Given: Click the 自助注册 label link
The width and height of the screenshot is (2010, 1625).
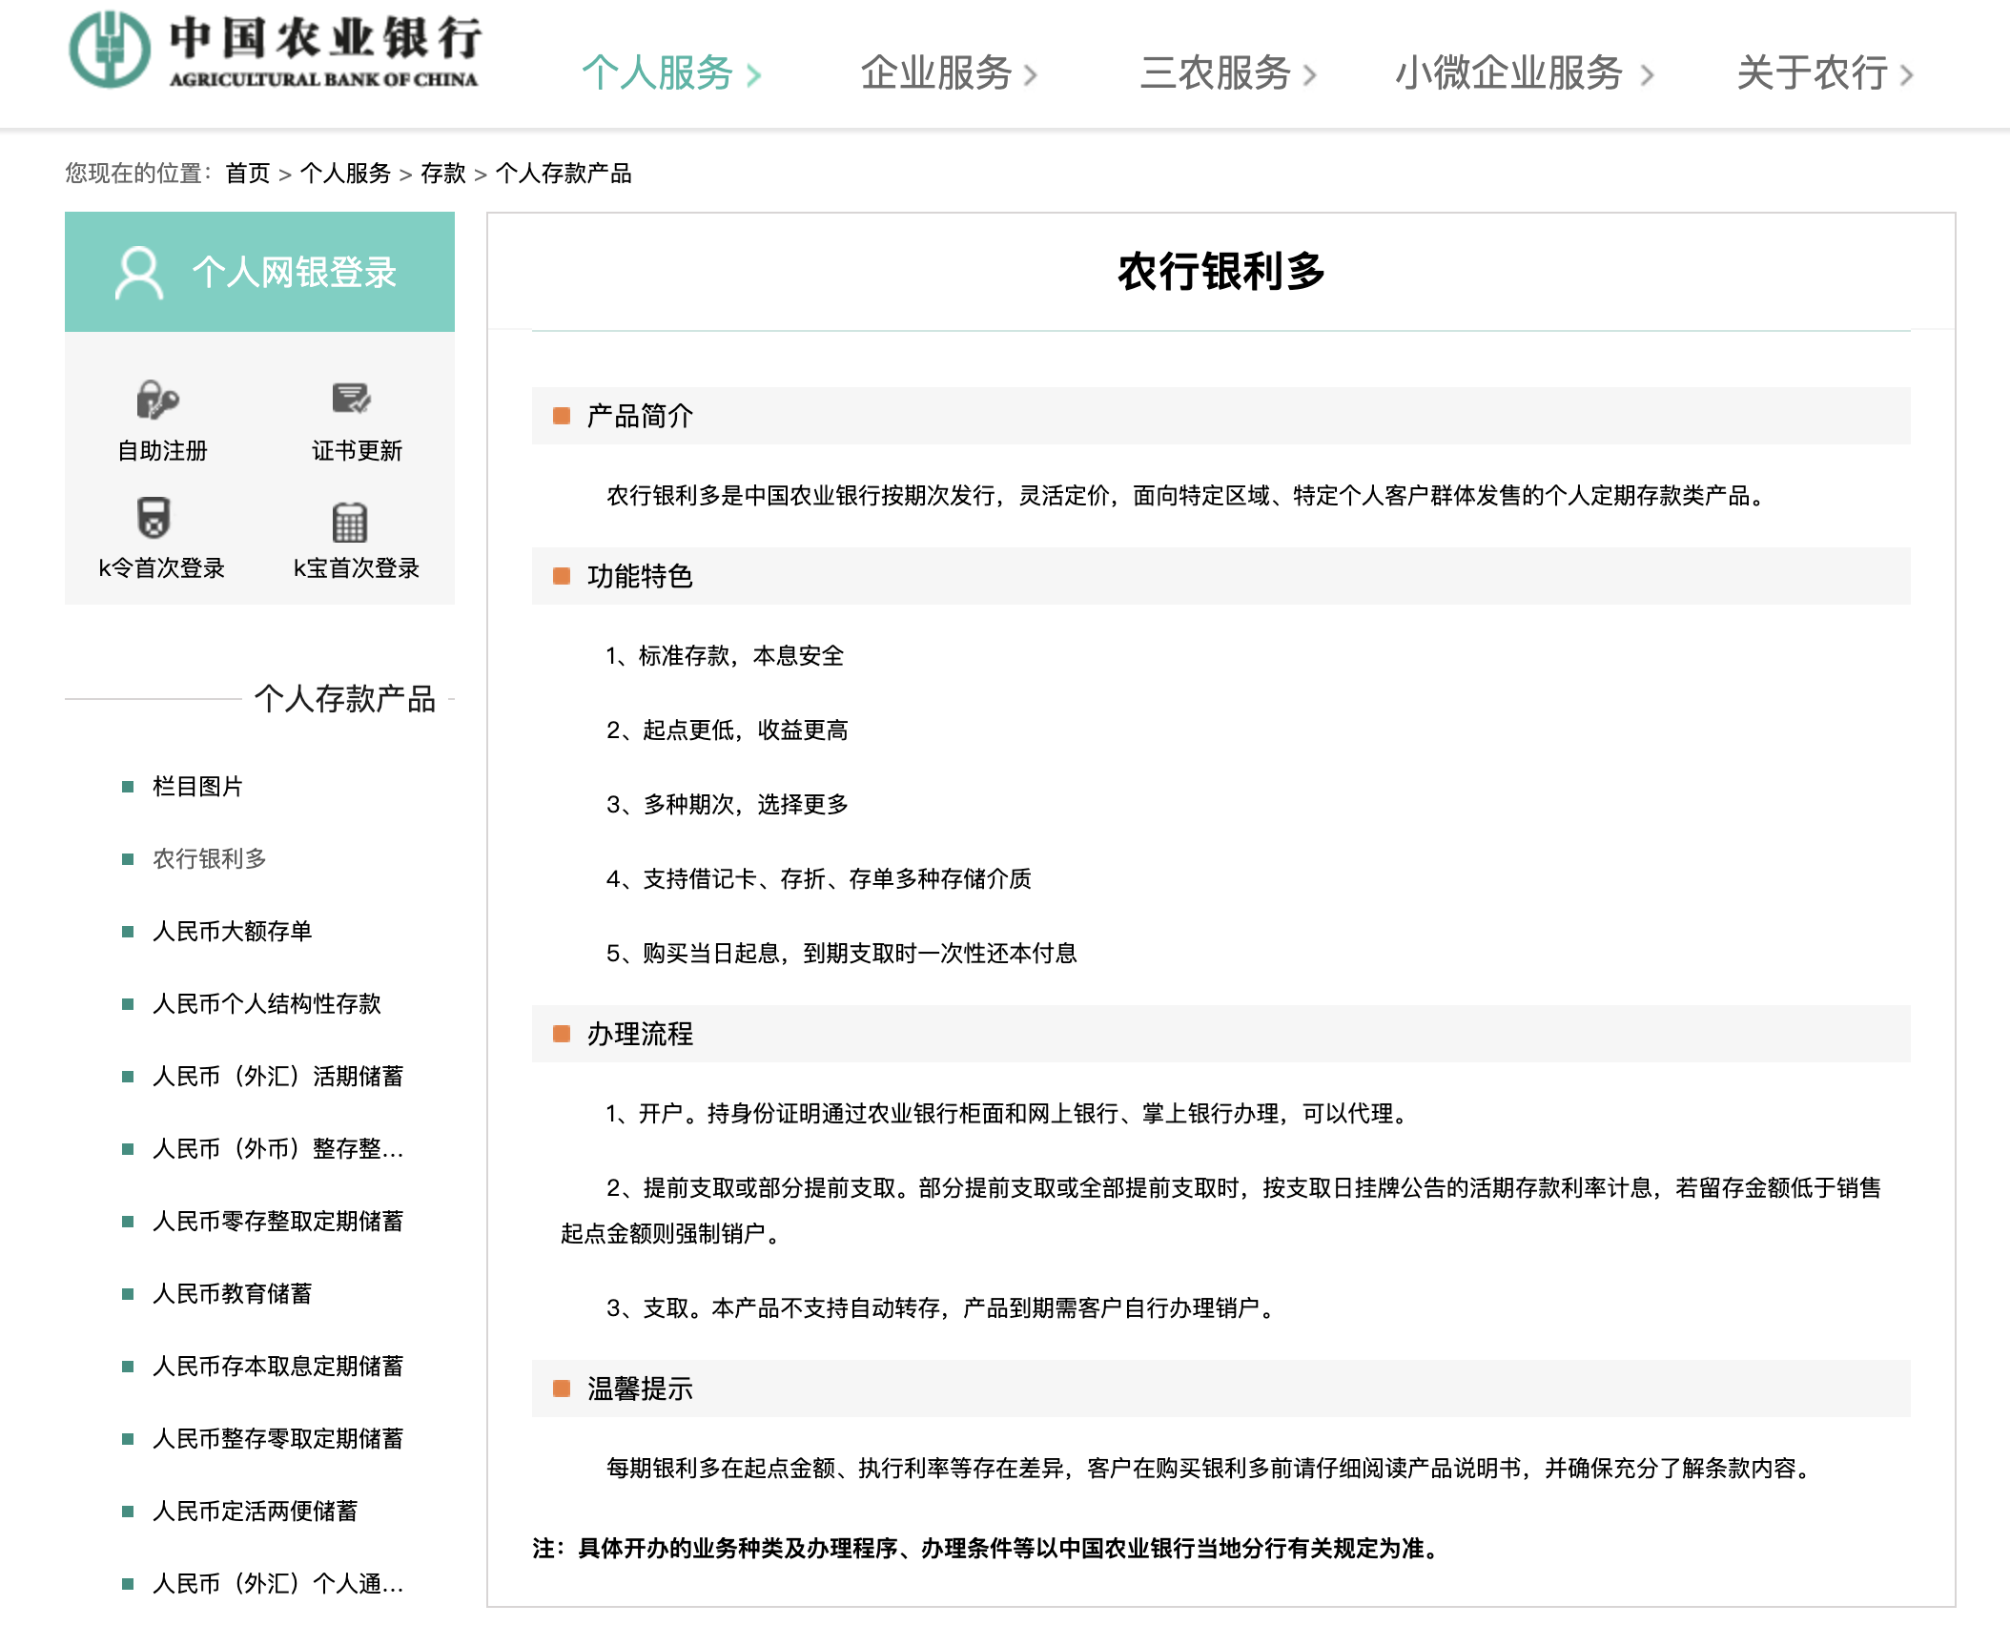Looking at the screenshot, I should tap(162, 451).
